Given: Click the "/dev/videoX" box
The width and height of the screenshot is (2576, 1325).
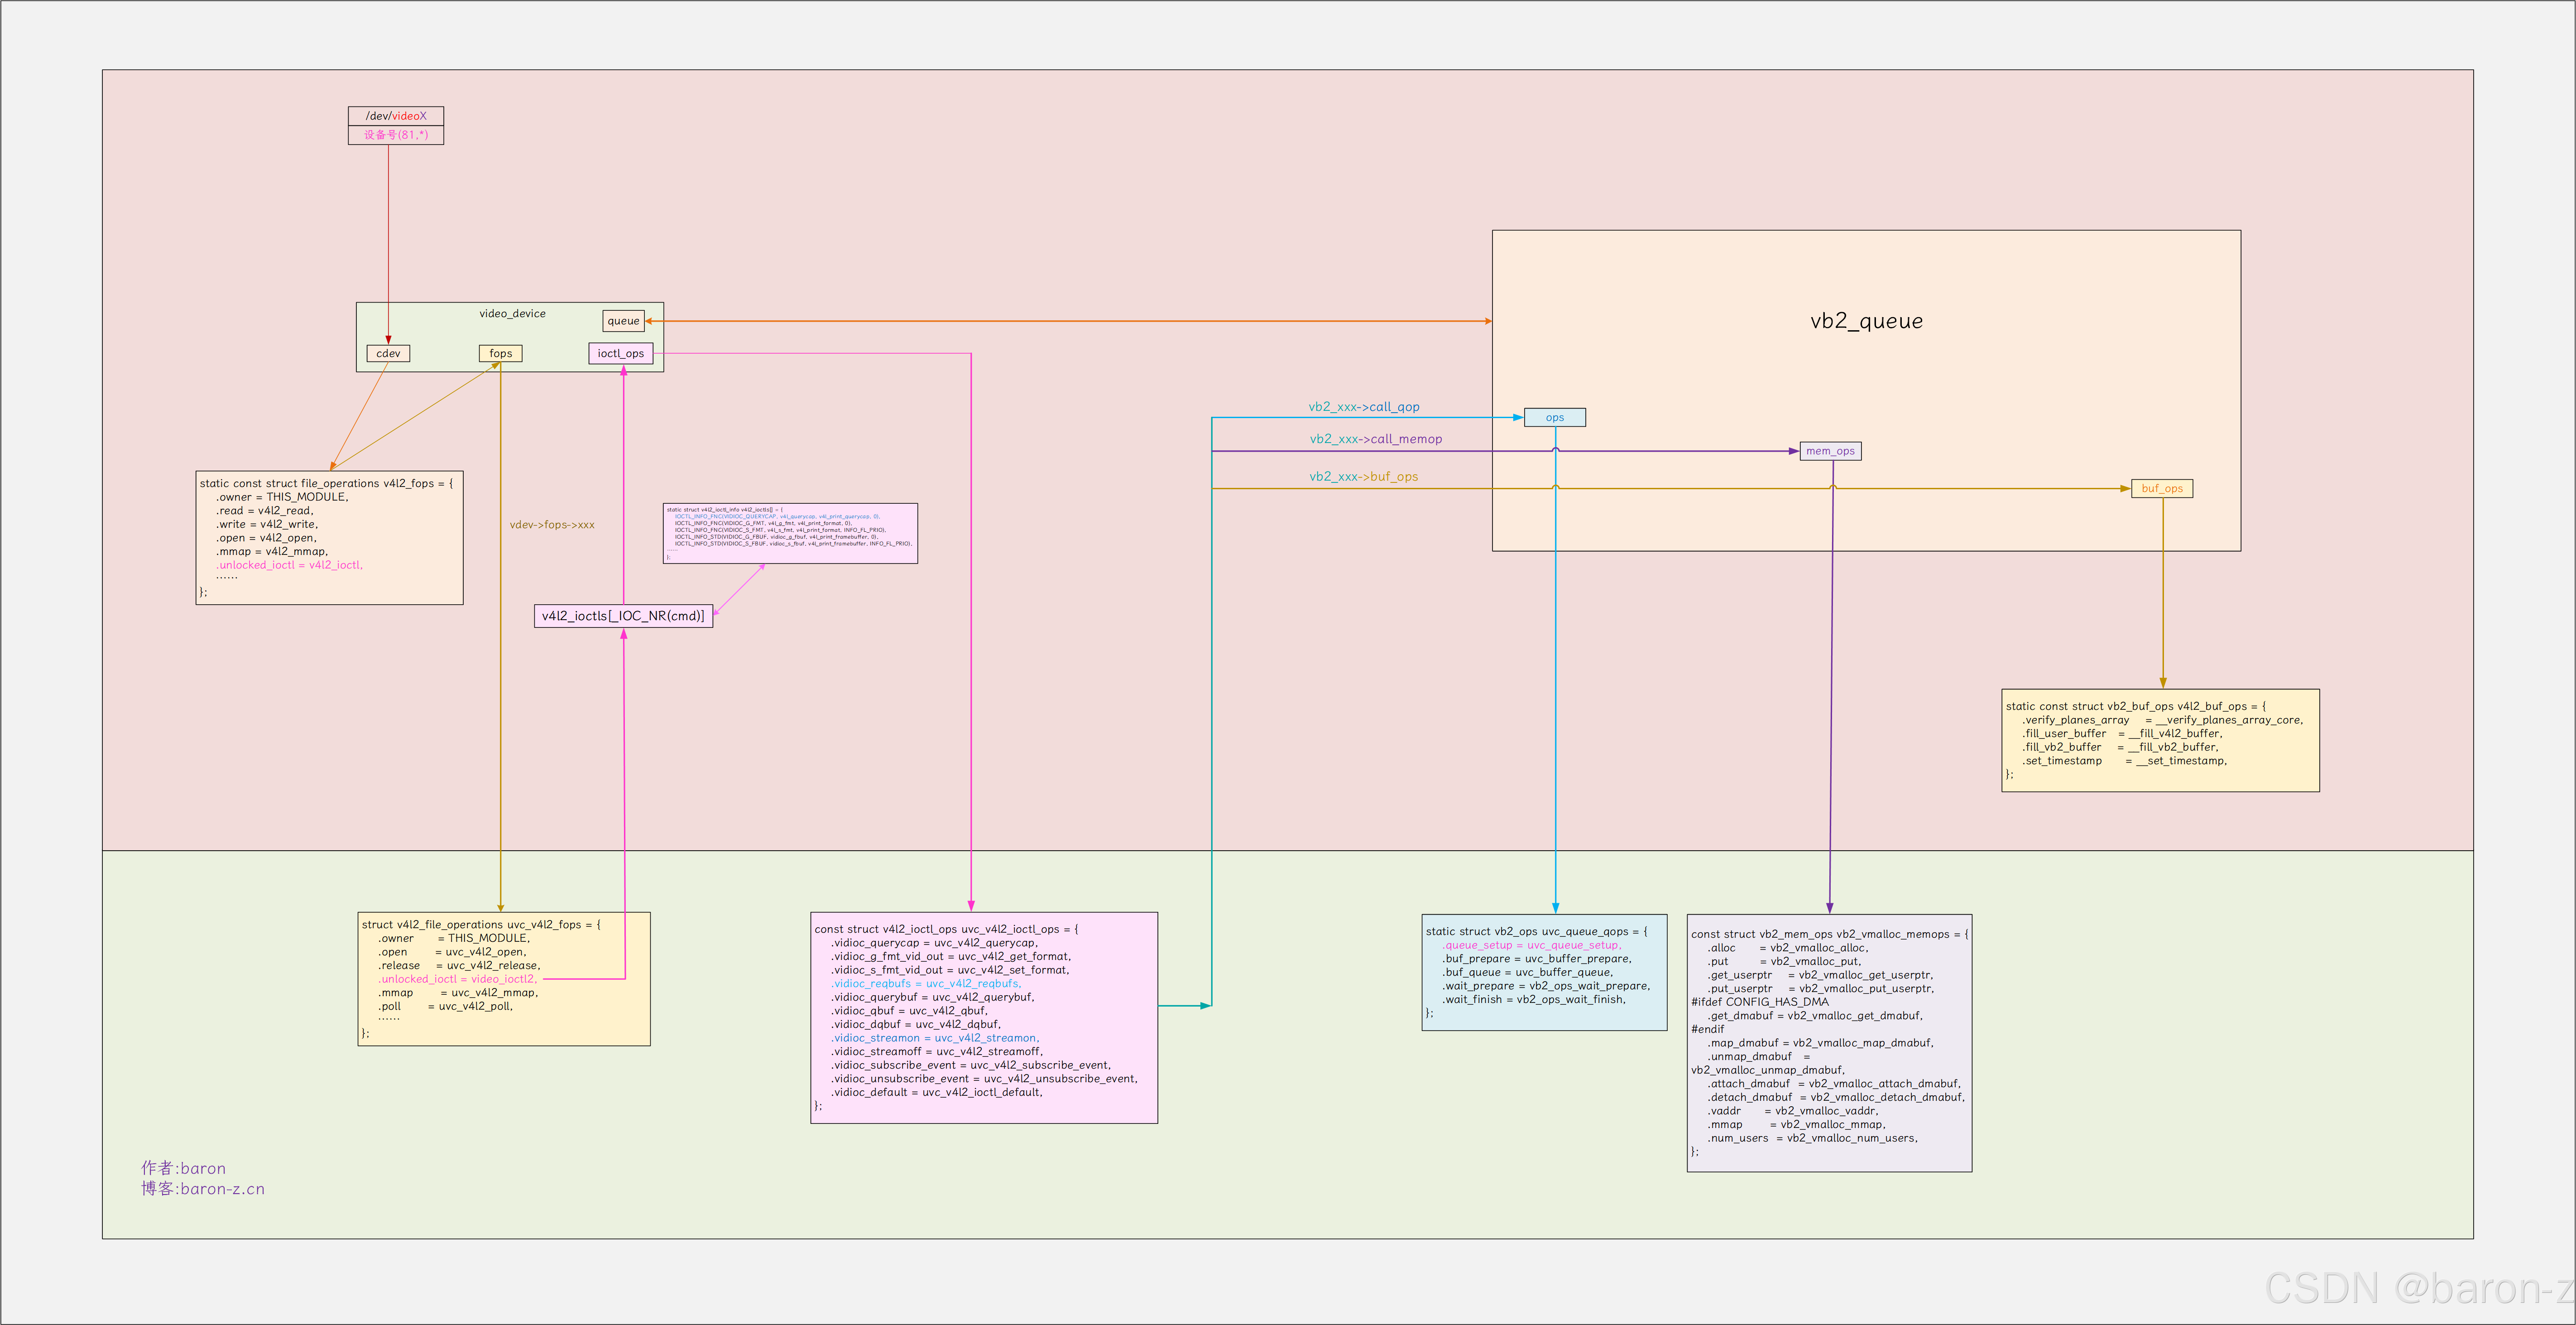Looking at the screenshot, I should point(396,116).
